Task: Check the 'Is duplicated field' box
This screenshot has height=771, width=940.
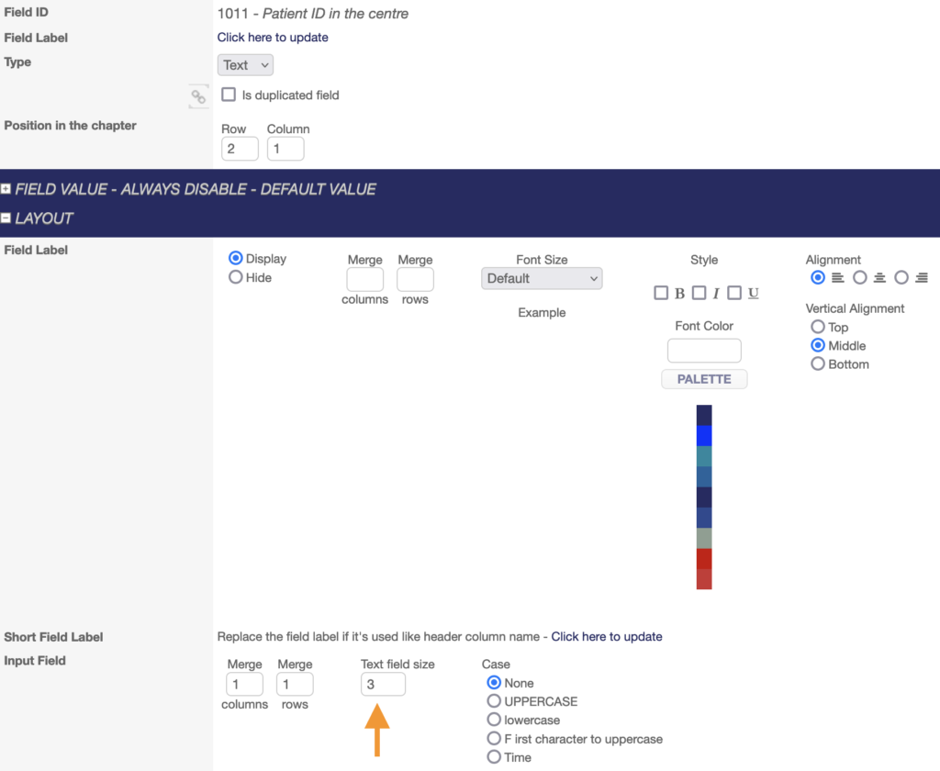Action: [229, 95]
